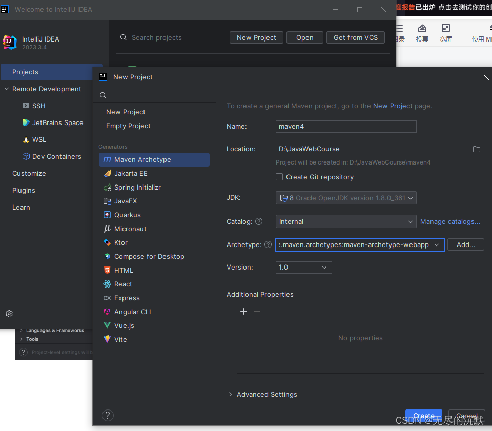Collapse Remote Development tree node
This screenshot has width=492, height=431.
7,89
